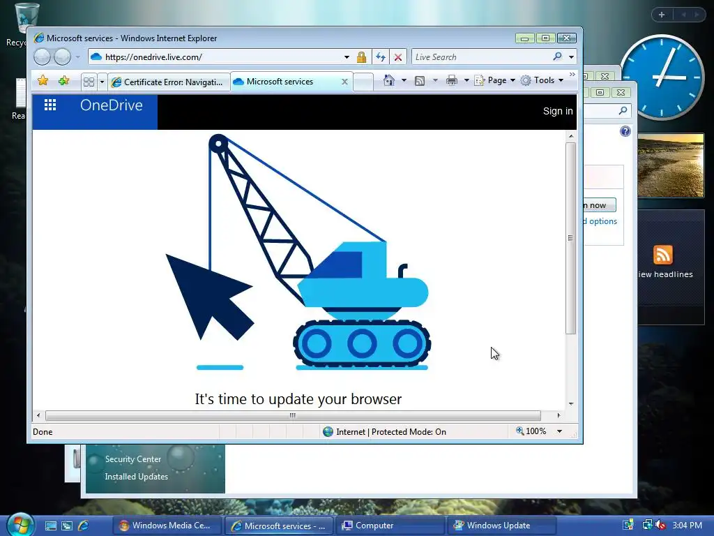Viewport: 714px width, 536px height.
Task: Click the Print toolbar icon
Action: point(452,81)
